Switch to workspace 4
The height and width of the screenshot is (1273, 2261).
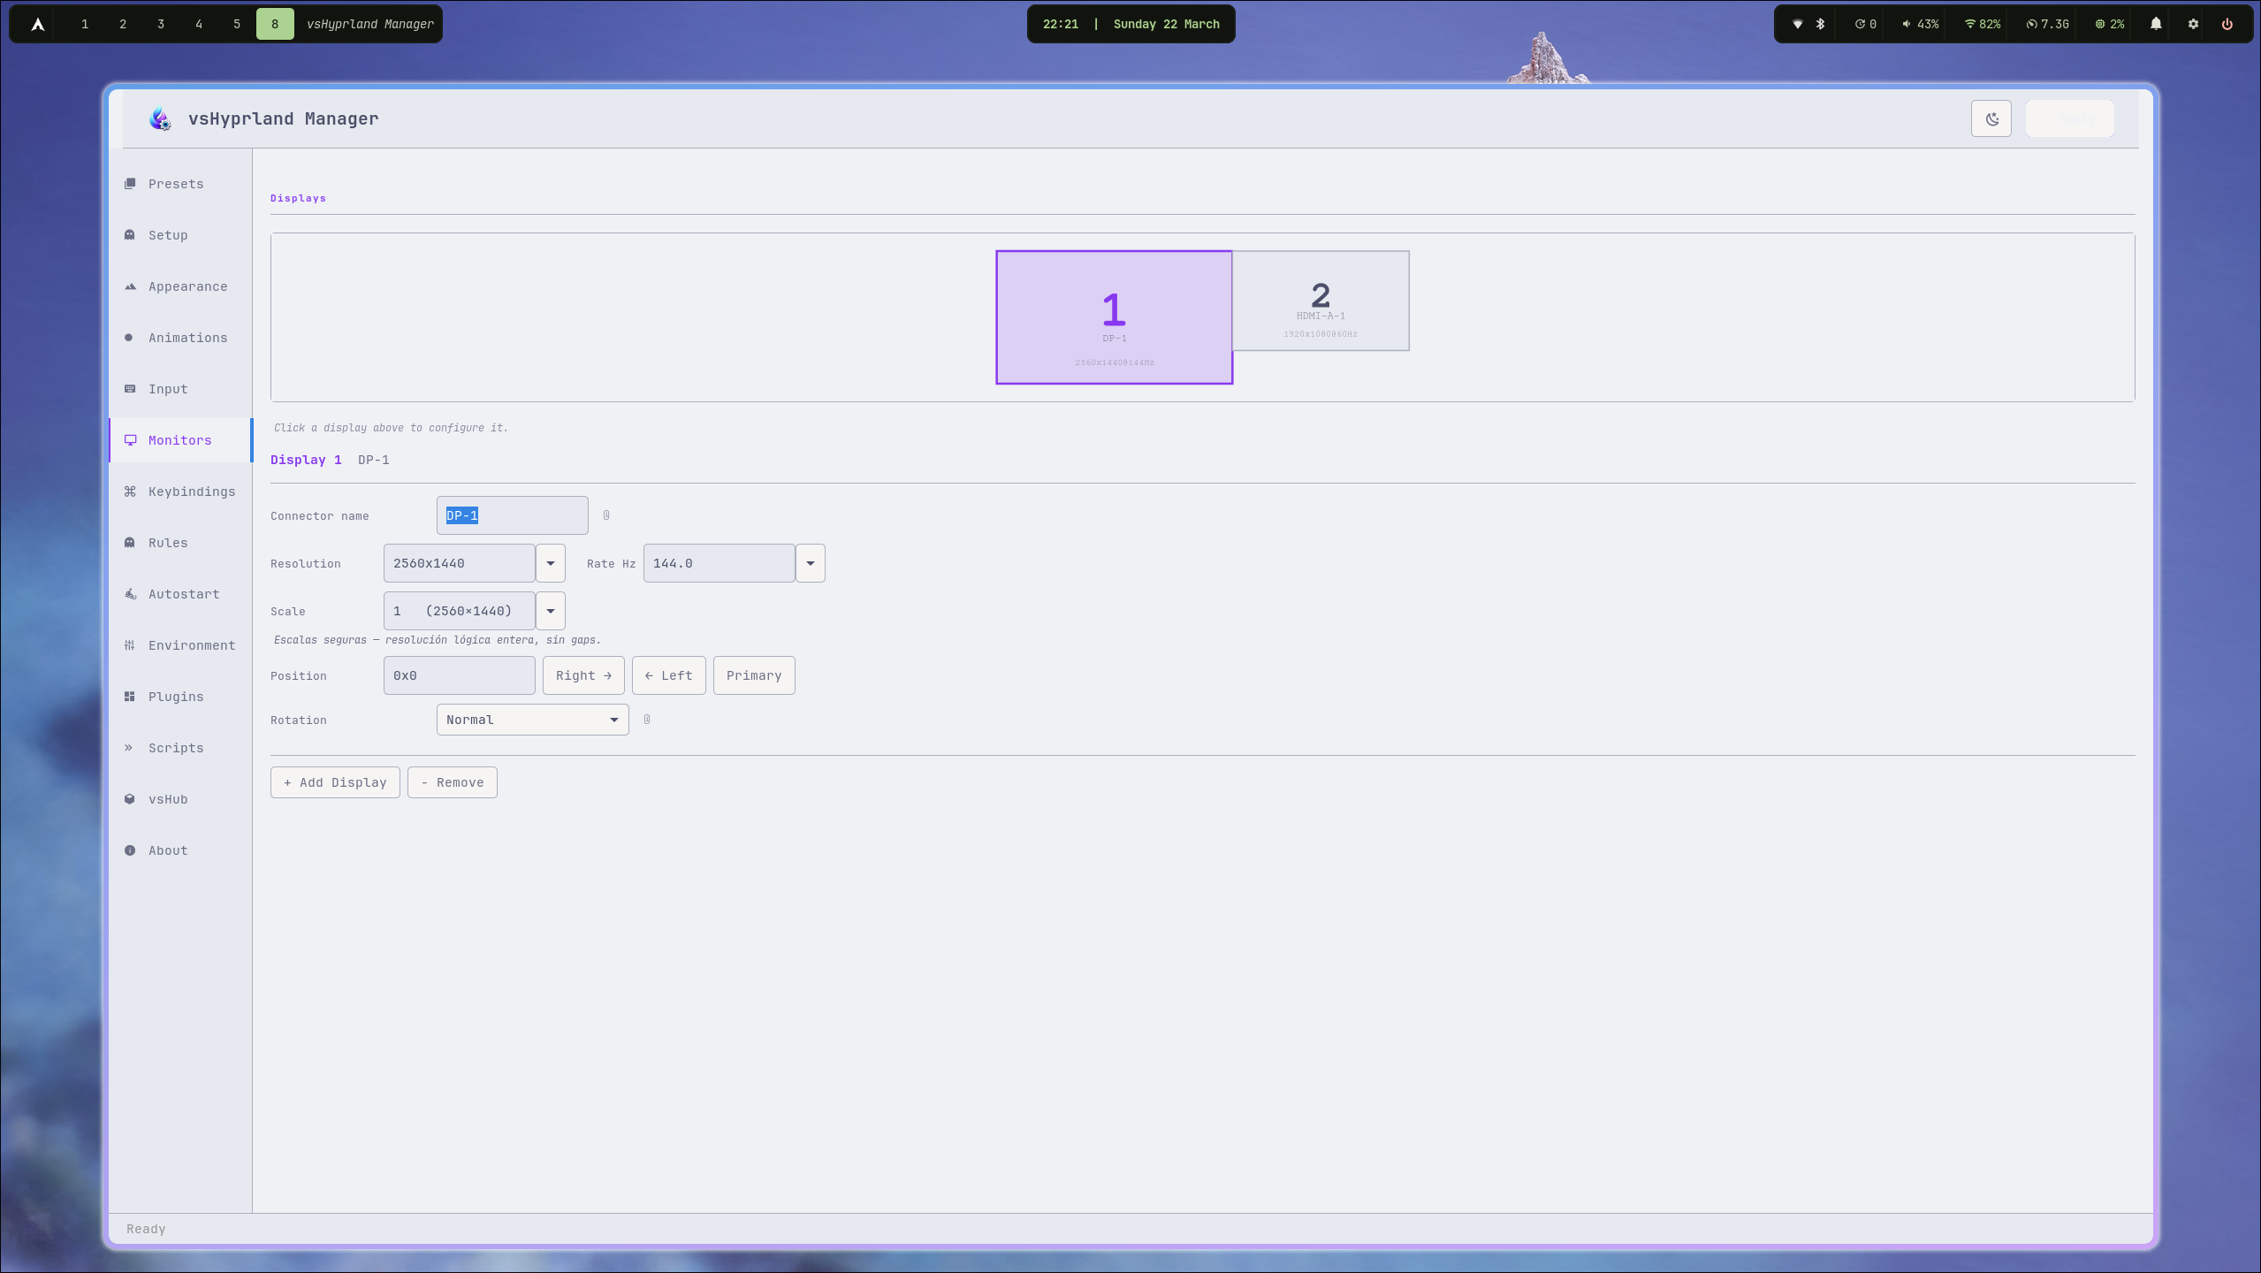coord(199,24)
